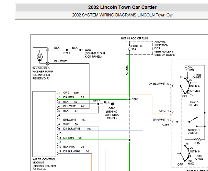Screen dimensions: 208x171
Task: Click the "FUSE 16" label
Action: point(137,46)
